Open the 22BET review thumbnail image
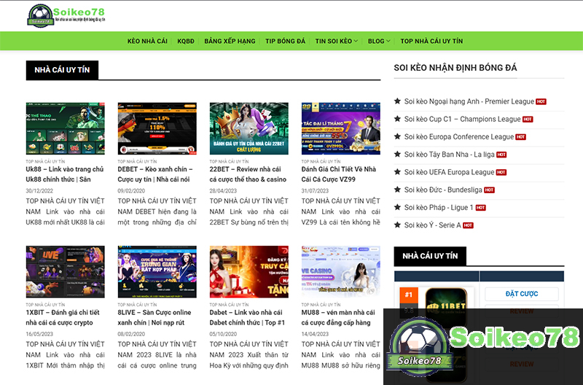Image resolution: width=583 pixels, height=385 pixels. [249, 128]
